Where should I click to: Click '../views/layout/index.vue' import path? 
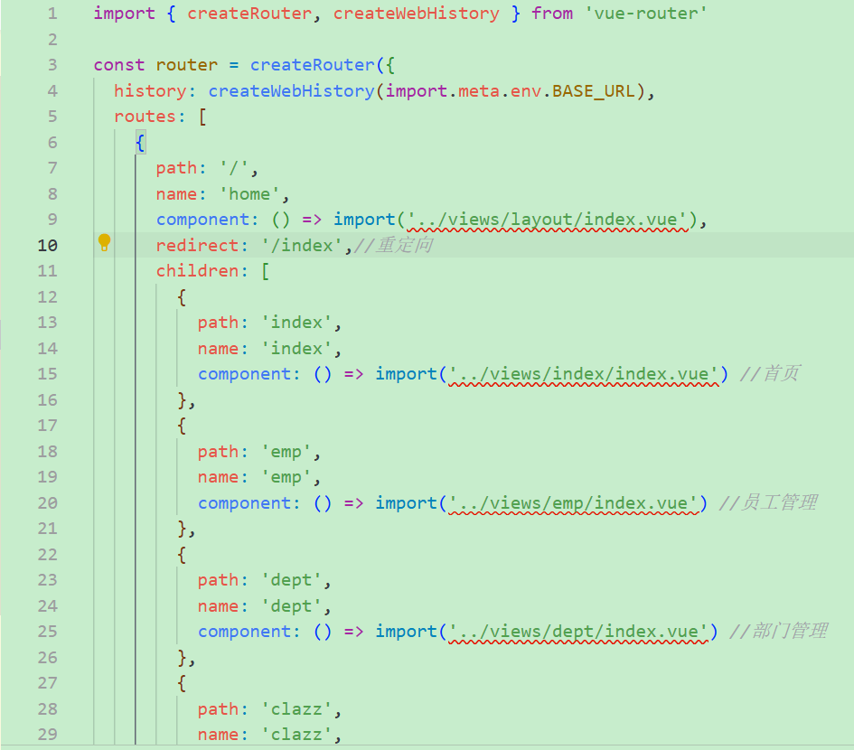point(548,220)
